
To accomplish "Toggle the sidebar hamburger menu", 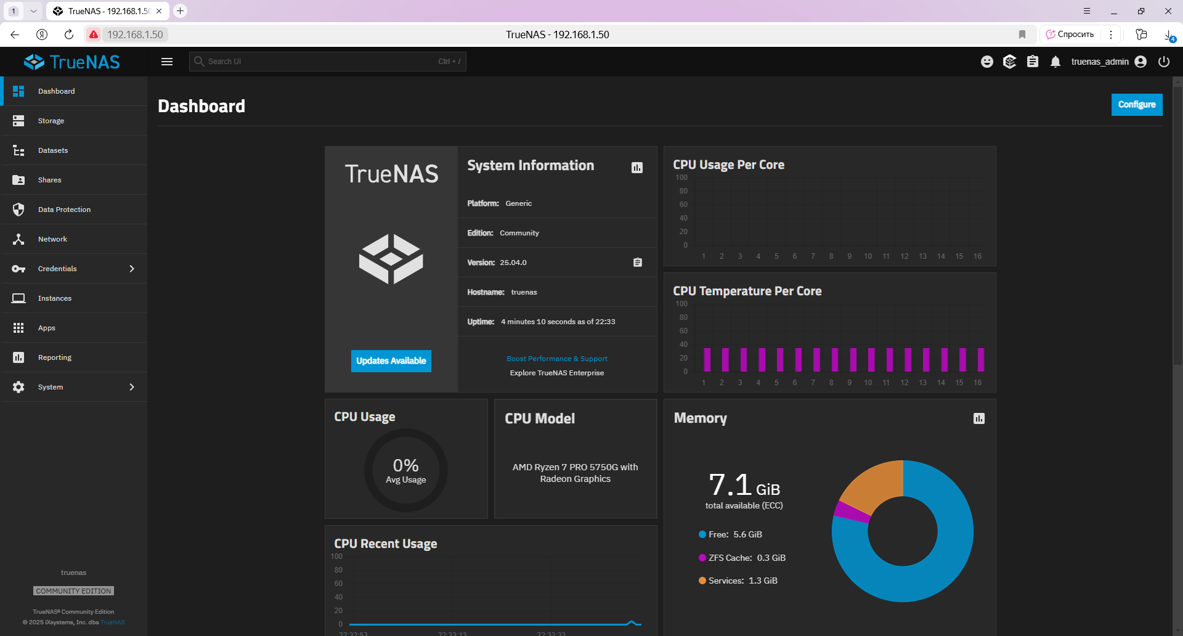I will tap(167, 62).
